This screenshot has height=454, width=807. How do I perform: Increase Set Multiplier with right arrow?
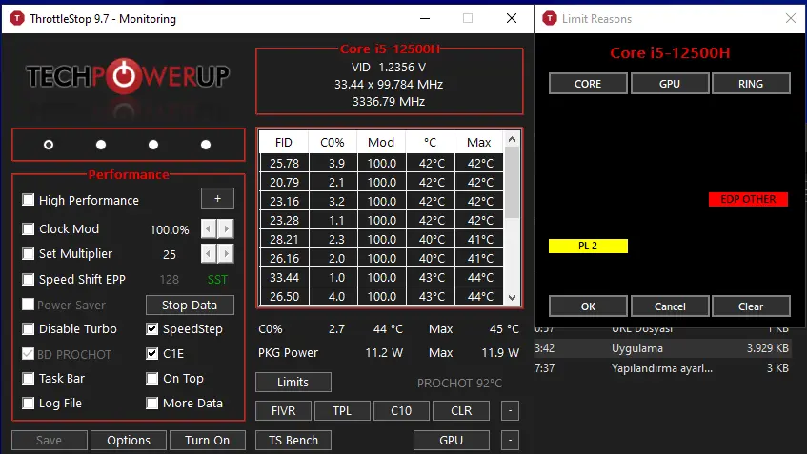(226, 253)
